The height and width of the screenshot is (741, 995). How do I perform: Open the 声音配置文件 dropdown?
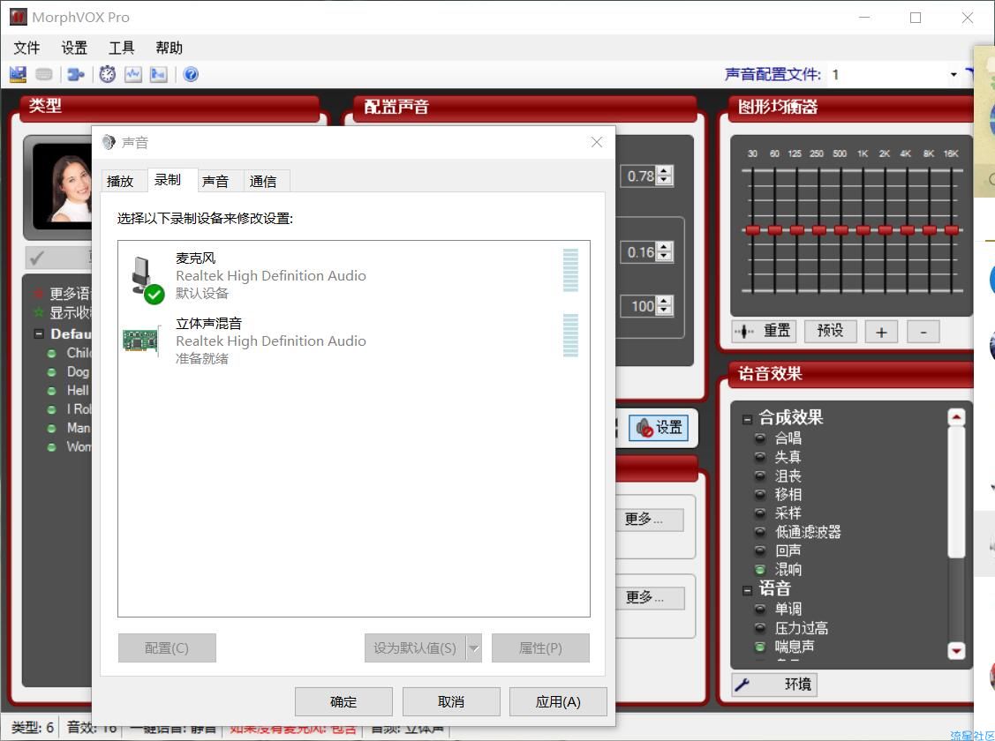click(954, 74)
